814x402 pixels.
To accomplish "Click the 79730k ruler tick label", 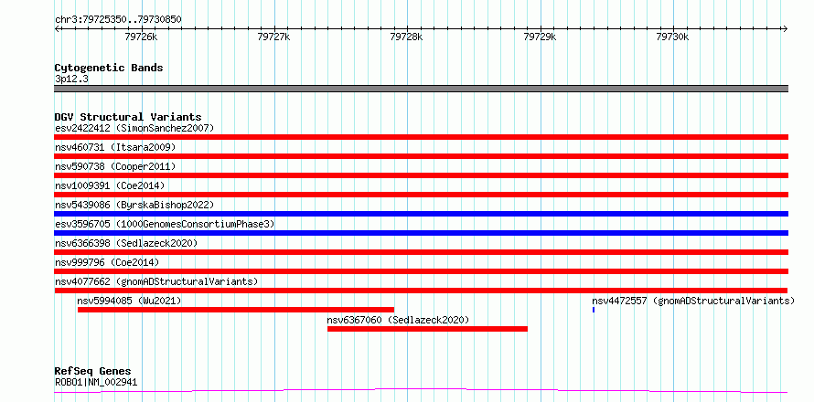I will (x=672, y=37).
